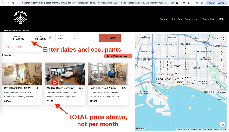Viewport: 229px width, 132px height.
Task: Click the address bar URL
Action: pos(96,3)
